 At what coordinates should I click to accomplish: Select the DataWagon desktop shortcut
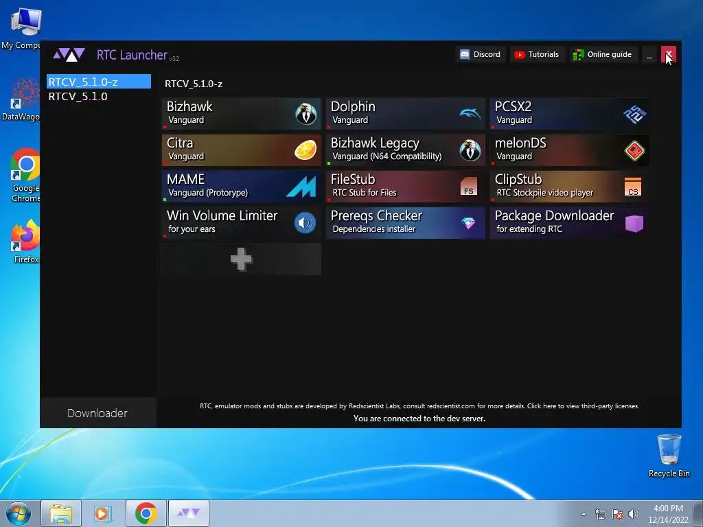[x=21, y=99]
